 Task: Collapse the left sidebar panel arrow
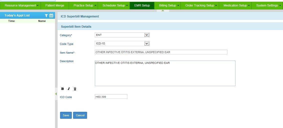(56, 94)
